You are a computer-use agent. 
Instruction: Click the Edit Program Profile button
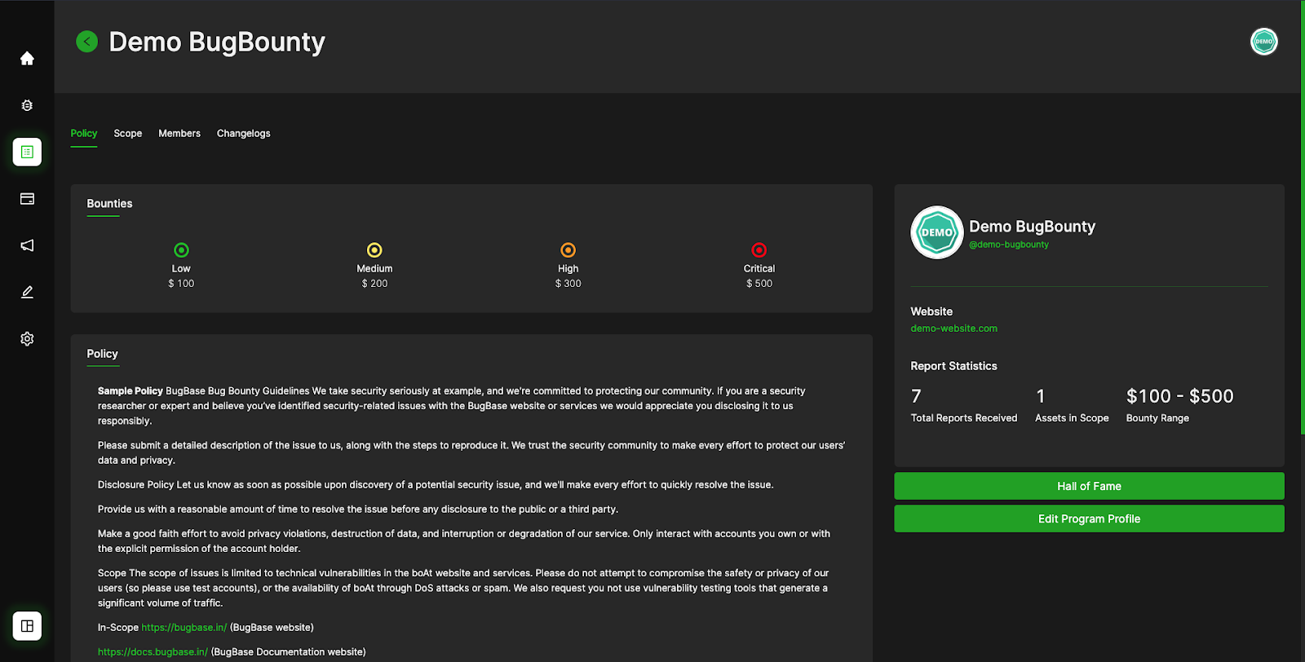(1089, 519)
